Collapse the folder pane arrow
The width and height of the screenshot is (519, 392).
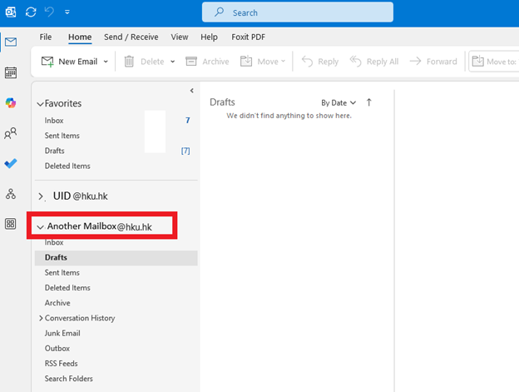pos(191,91)
